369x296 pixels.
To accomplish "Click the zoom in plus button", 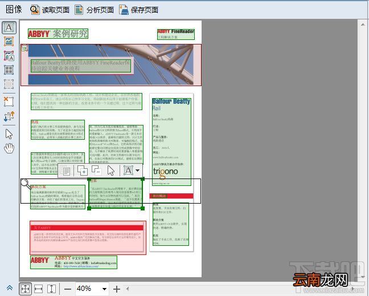I will (117, 289).
